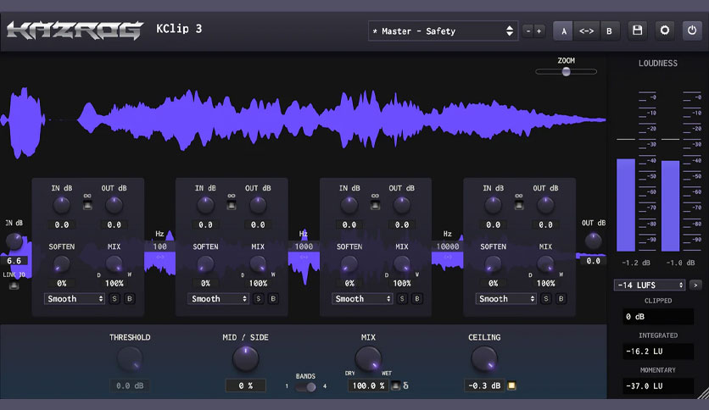Solo band 4 with S button
Image resolution: width=709 pixels, height=410 pixels.
coord(546,299)
